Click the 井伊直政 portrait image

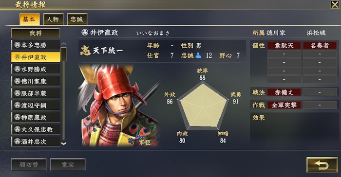(x=119, y=105)
